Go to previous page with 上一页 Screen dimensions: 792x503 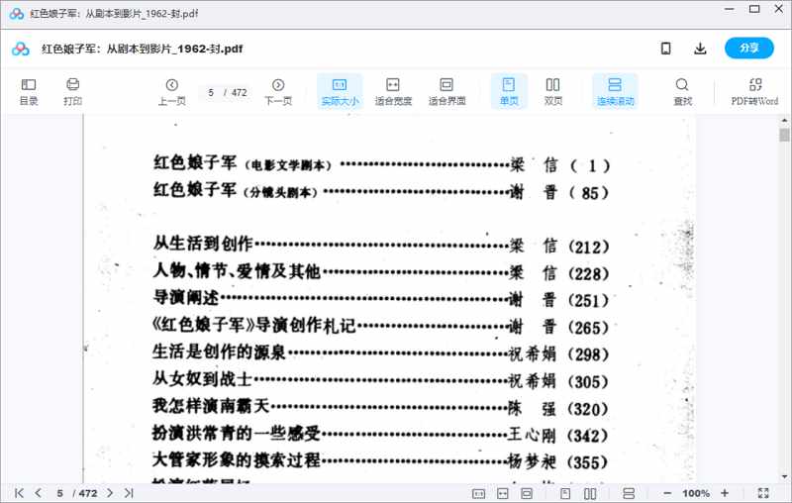pyautogui.click(x=171, y=91)
